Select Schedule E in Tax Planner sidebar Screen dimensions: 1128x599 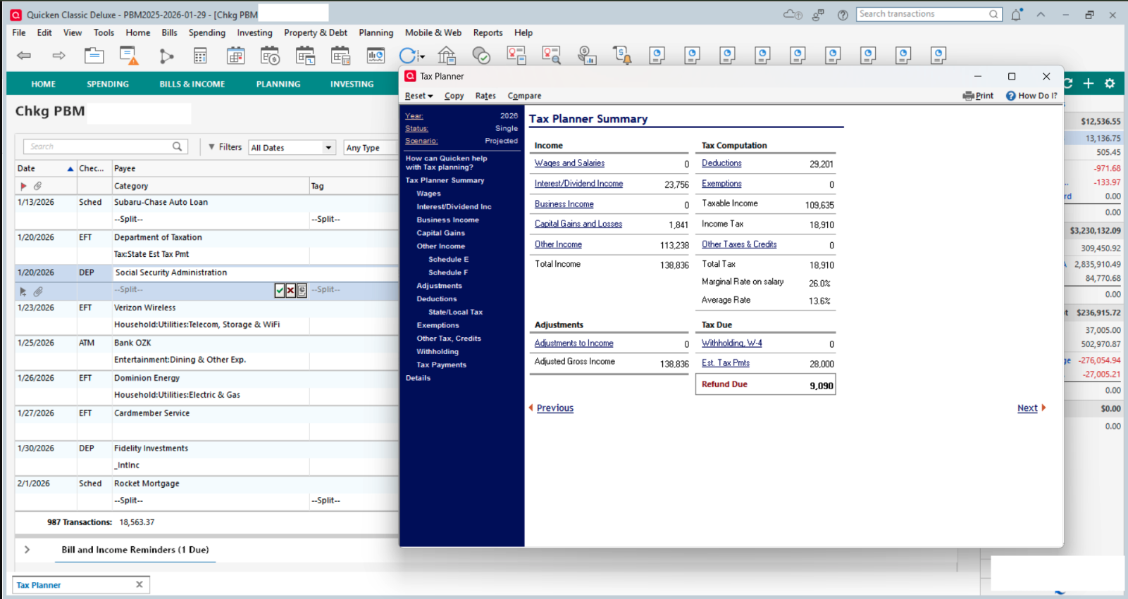click(448, 260)
